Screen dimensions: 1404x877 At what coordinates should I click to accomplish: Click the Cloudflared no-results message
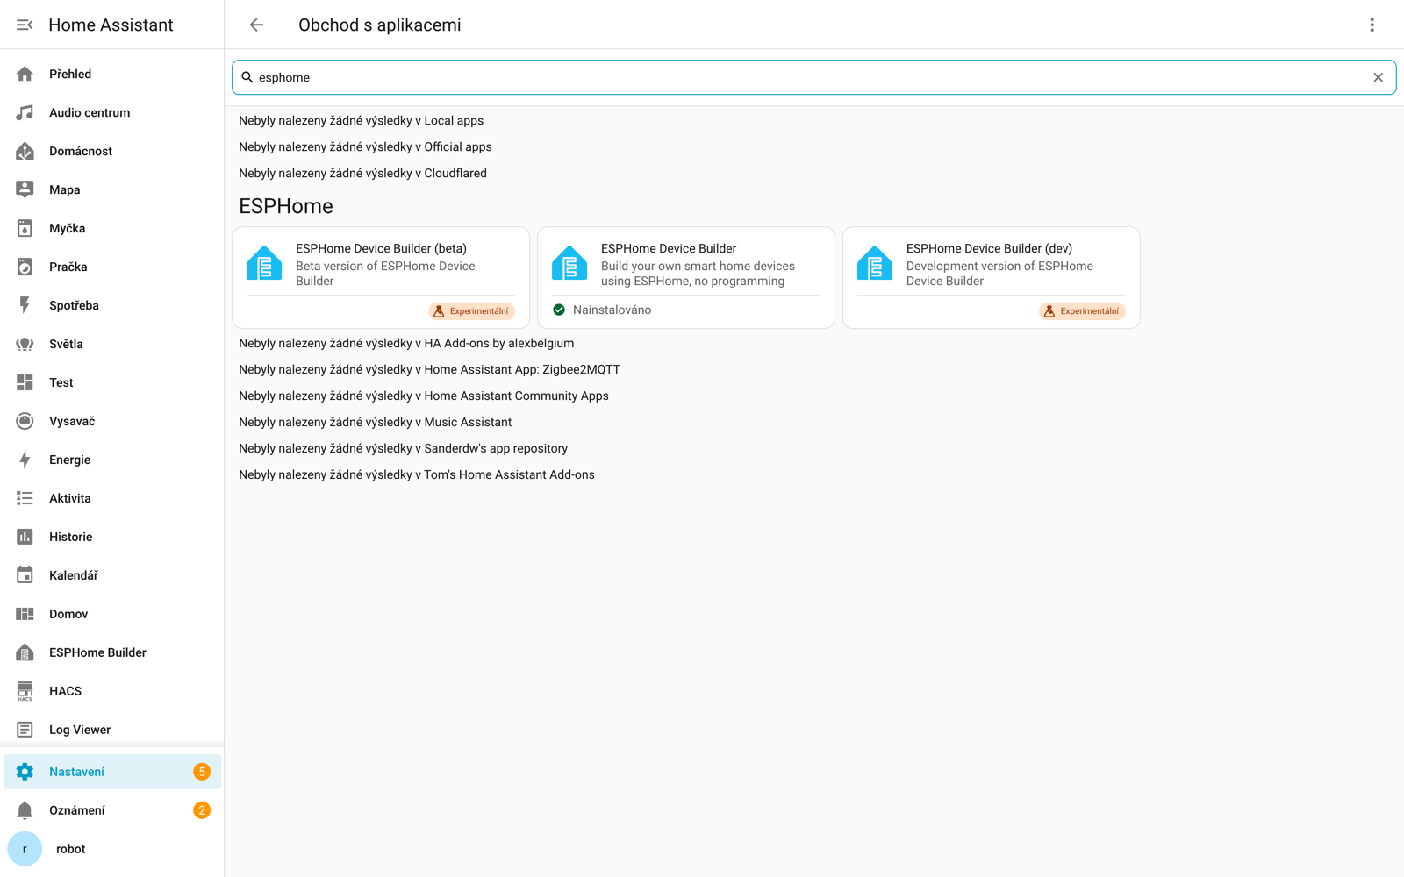coord(362,173)
